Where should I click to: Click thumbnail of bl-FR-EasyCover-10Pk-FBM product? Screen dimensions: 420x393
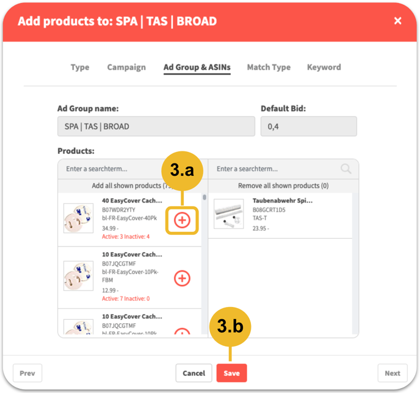tap(78, 276)
